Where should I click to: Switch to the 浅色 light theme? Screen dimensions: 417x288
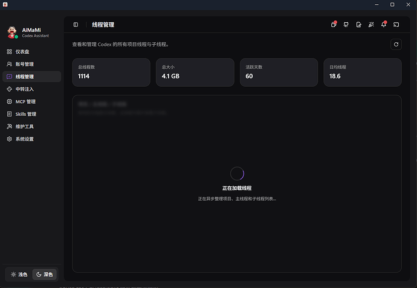(19, 275)
